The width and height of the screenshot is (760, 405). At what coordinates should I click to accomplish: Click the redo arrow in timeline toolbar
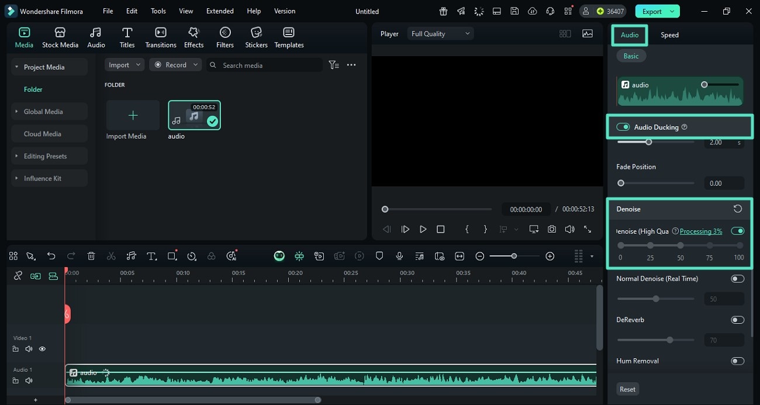click(x=71, y=256)
